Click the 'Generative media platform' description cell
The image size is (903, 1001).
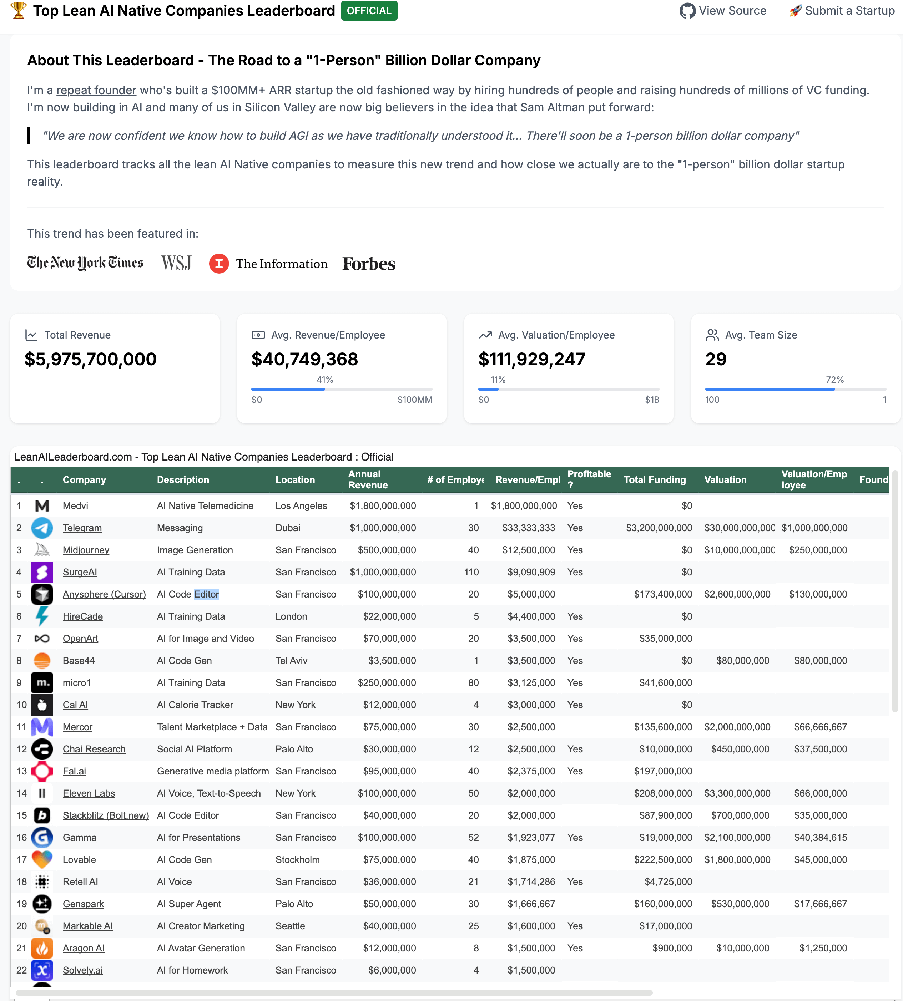coord(213,772)
